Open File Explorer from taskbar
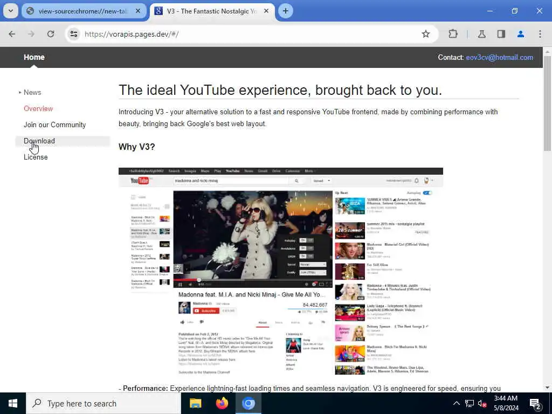 pos(195,403)
